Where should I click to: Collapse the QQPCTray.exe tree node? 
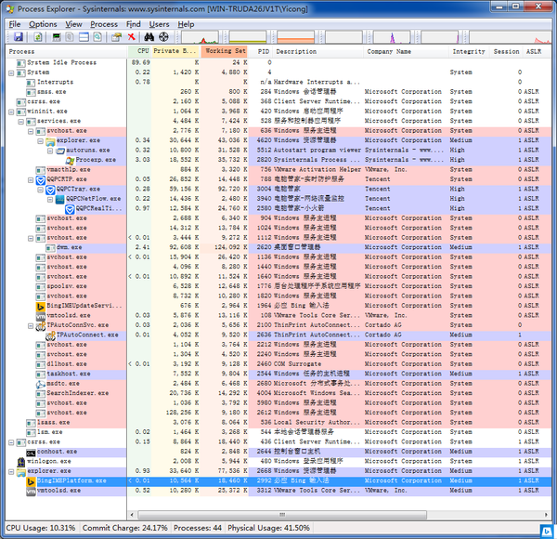40,190
